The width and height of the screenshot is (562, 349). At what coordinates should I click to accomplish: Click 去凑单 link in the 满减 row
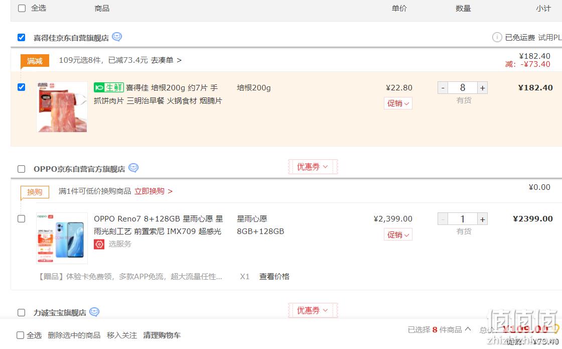[166, 60]
